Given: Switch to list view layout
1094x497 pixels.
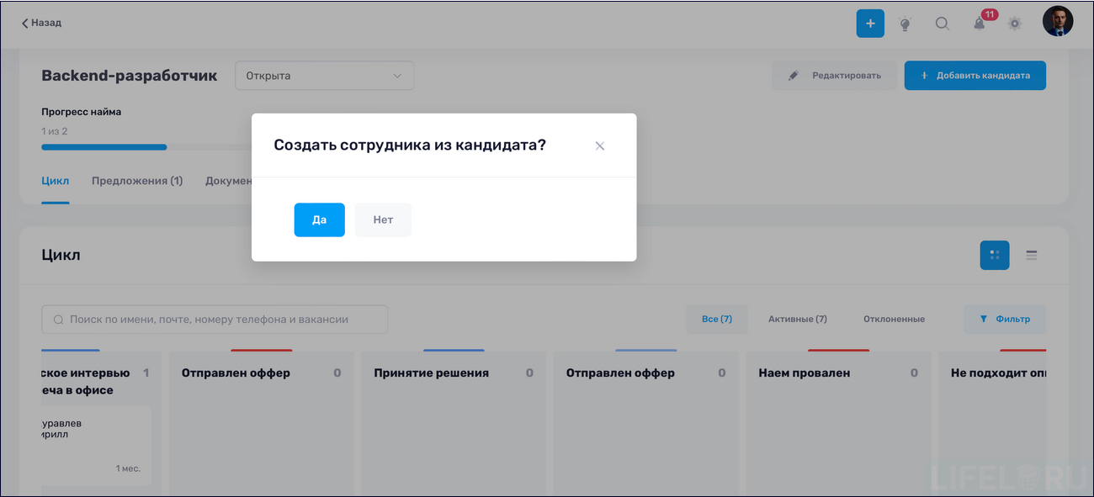Looking at the screenshot, I should tap(1032, 255).
